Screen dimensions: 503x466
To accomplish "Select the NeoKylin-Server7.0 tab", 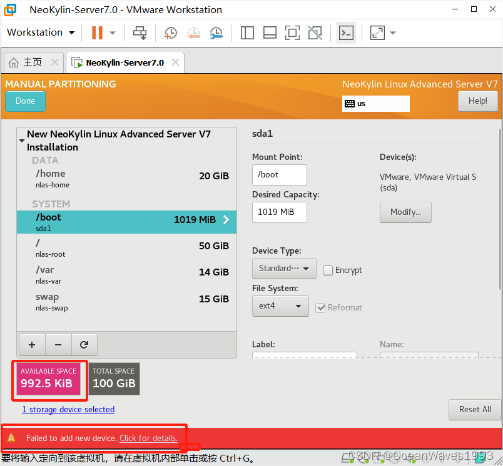I will pos(124,62).
